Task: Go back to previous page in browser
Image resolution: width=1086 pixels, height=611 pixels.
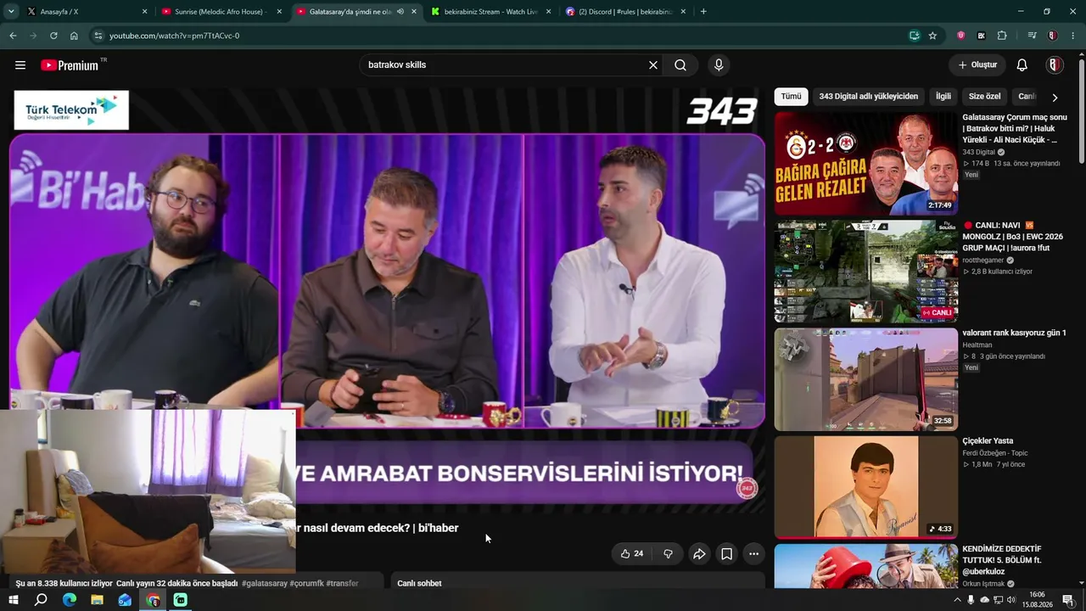Action: click(13, 36)
